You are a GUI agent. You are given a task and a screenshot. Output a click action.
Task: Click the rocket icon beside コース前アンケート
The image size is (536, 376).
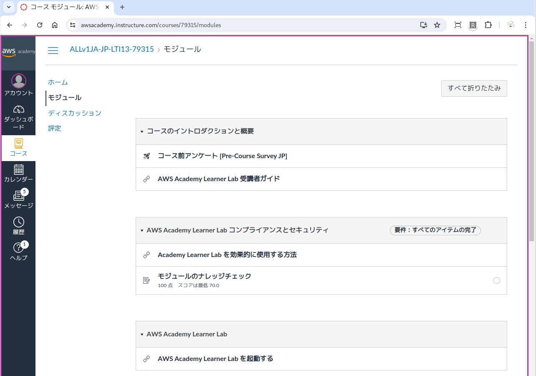point(147,156)
